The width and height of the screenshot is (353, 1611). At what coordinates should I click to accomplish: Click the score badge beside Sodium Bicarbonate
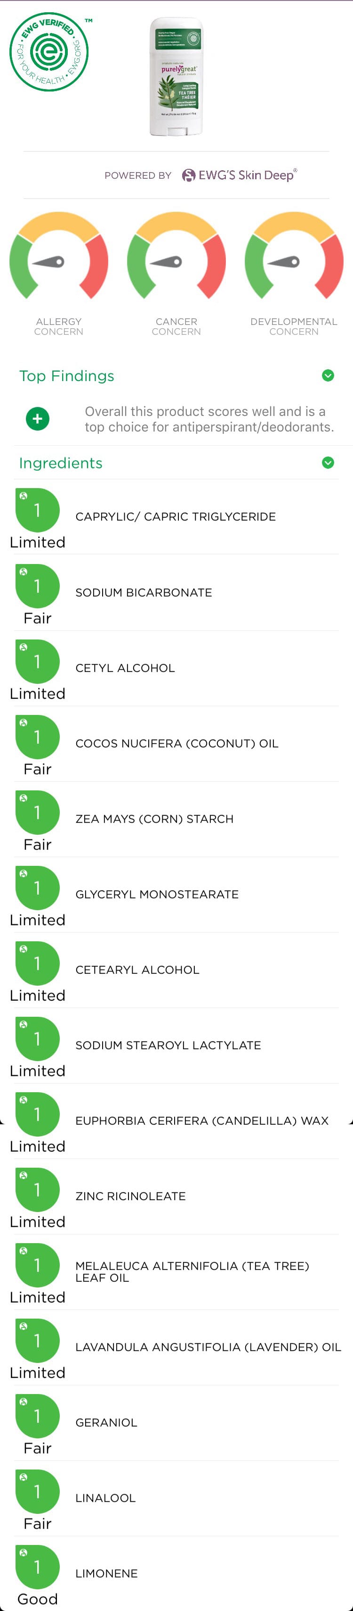[38, 586]
